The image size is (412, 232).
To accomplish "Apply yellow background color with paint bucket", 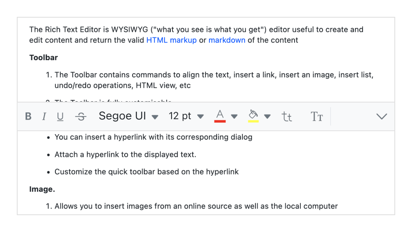I will [253, 116].
